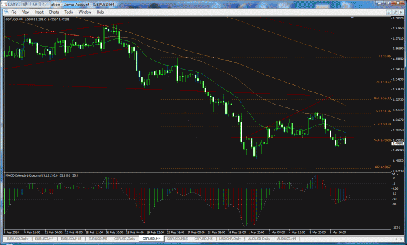The width and height of the screenshot is (407, 245).
Task: Close the inner GBPUSD chart window
Action: 400,12
